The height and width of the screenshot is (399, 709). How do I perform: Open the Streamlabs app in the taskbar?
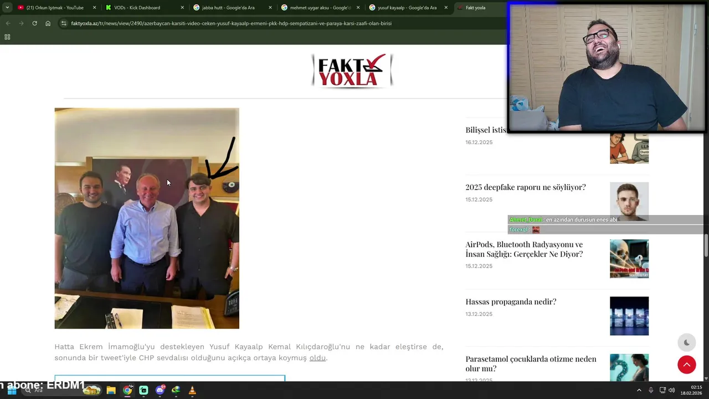click(143, 390)
